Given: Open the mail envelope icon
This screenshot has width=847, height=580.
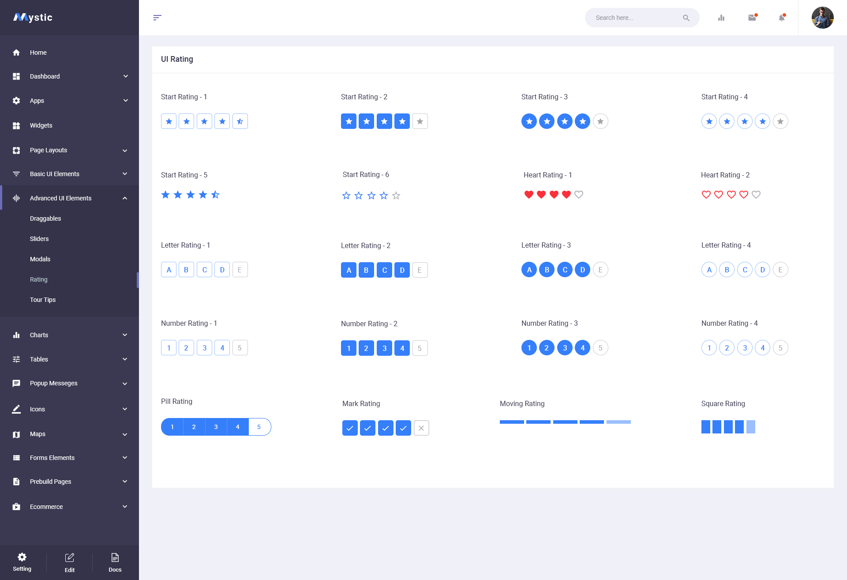Looking at the screenshot, I should [x=752, y=18].
